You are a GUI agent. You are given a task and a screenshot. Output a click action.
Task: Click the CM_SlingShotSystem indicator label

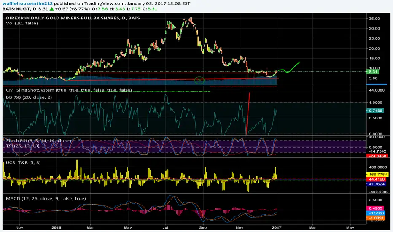pyautogui.click(x=69, y=90)
